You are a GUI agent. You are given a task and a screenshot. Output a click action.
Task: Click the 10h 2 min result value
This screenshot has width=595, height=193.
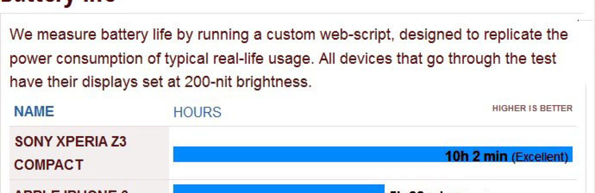coord(476,156)
